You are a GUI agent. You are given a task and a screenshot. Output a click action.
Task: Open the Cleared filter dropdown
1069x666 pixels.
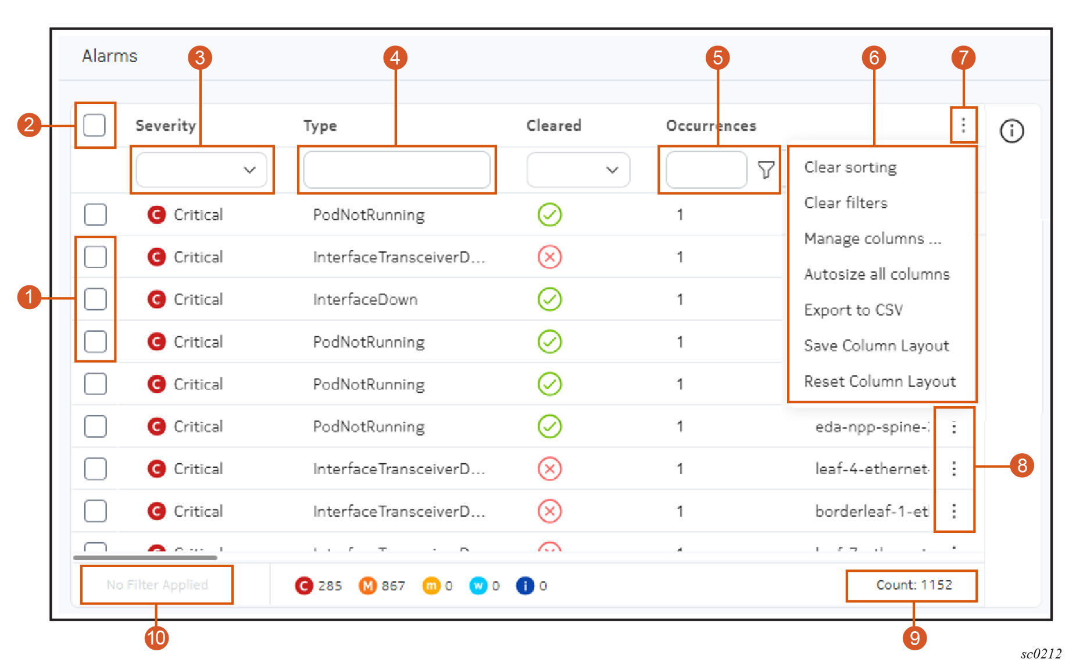[x=578, y=170]
